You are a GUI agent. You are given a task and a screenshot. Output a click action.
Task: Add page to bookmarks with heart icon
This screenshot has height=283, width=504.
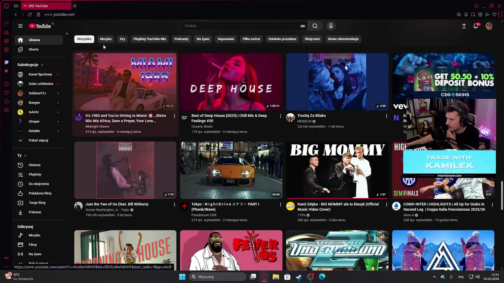coord(494,15)
